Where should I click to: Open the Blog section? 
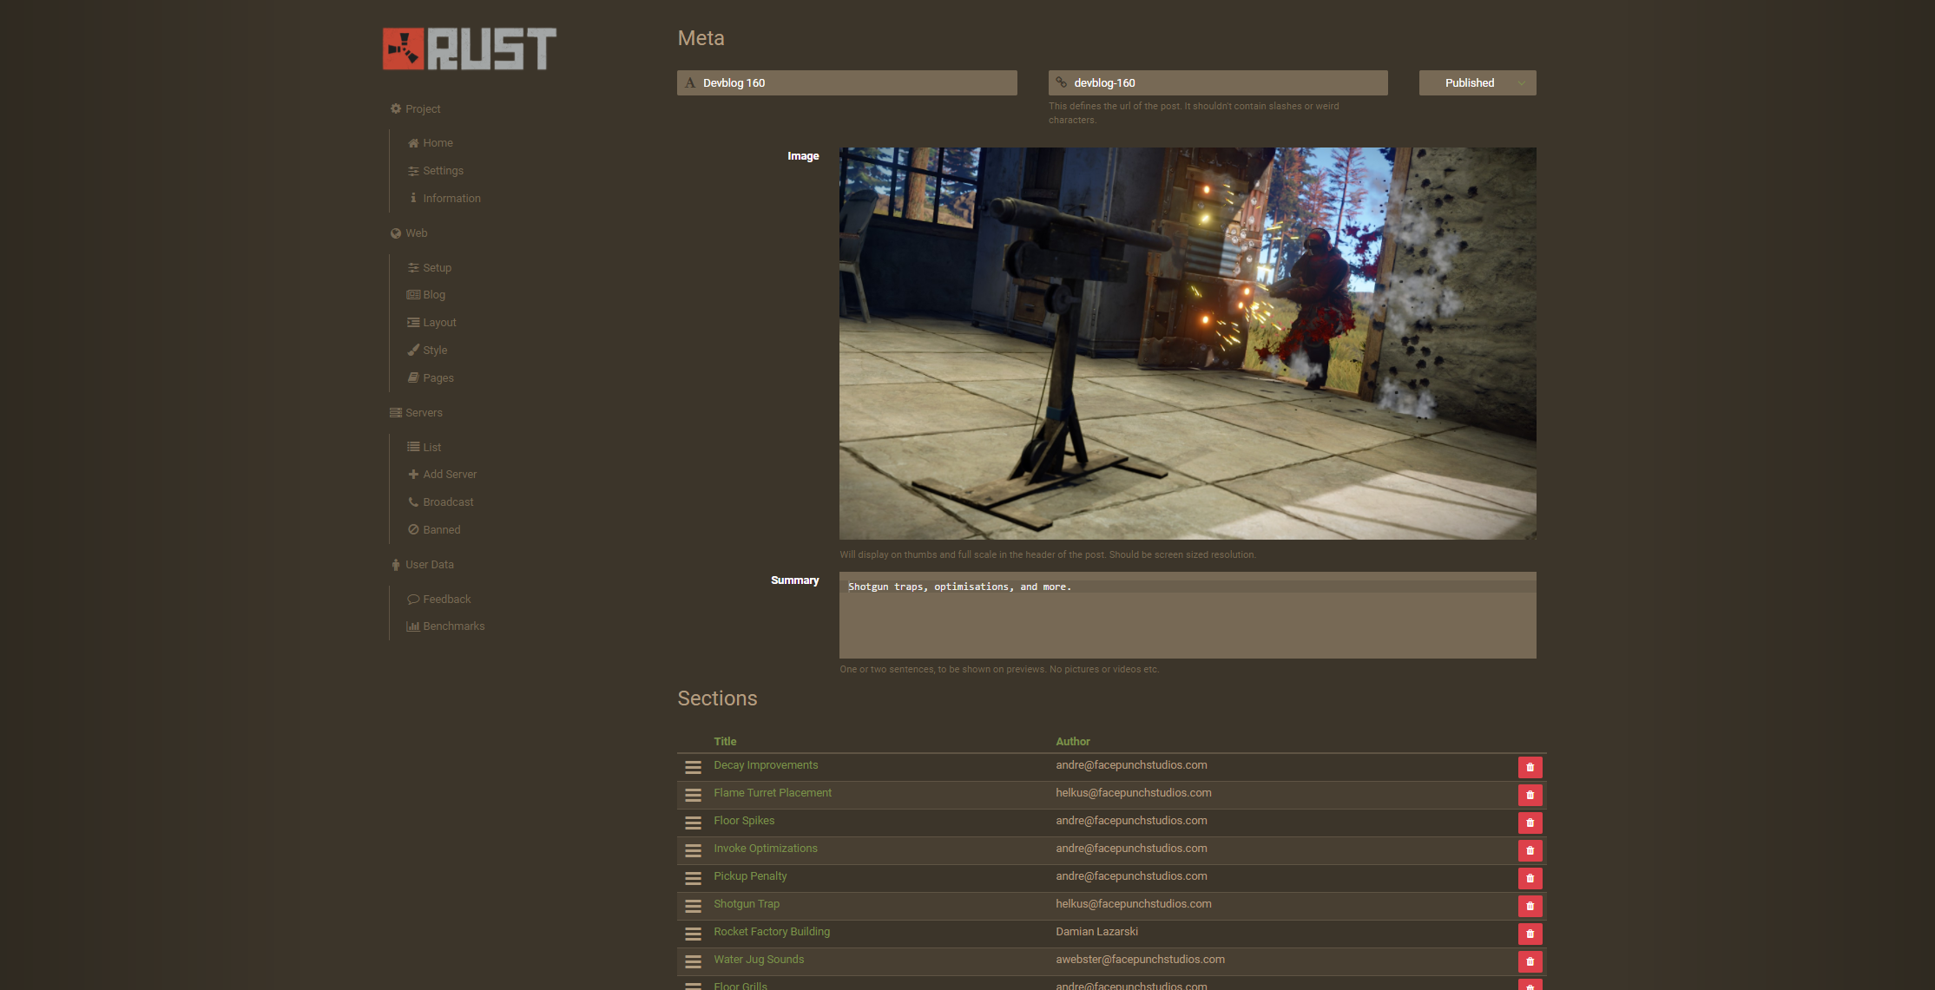pos(426,295)
